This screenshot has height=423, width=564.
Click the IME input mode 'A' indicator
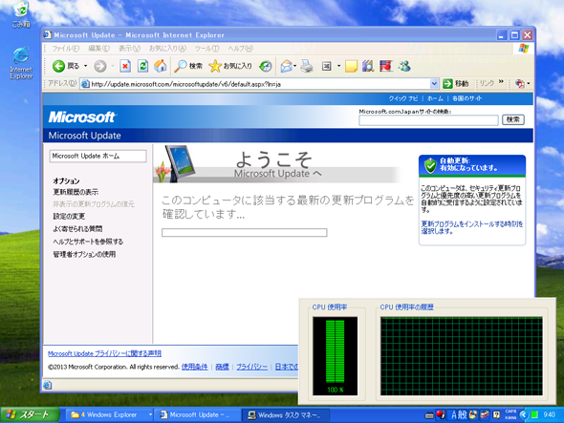[454, 415]
